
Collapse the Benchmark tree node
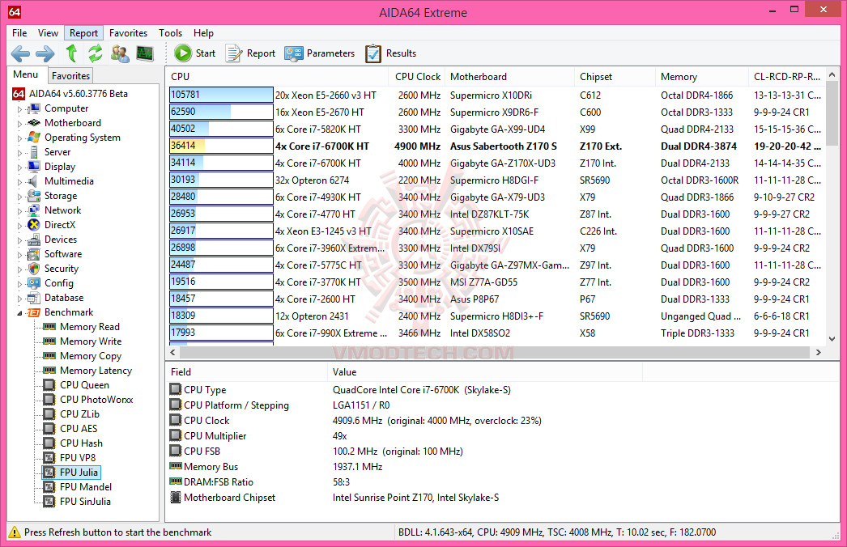point(19,313)
